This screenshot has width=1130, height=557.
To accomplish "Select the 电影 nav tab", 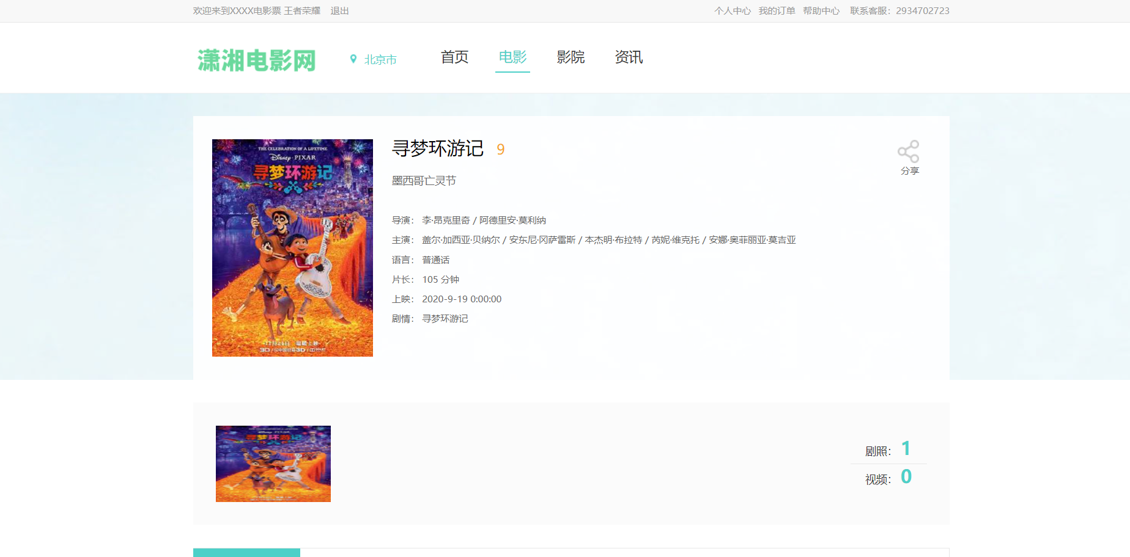I will click(x=512, y=57).
